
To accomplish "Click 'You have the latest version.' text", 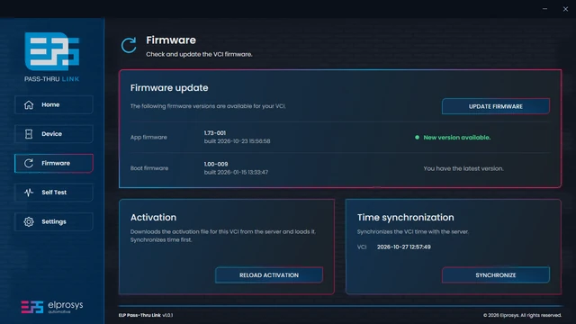I will point(463,168).
